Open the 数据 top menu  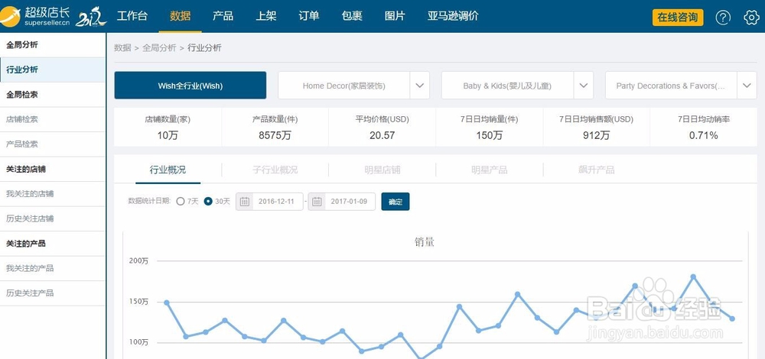click(x=180, y=16)
